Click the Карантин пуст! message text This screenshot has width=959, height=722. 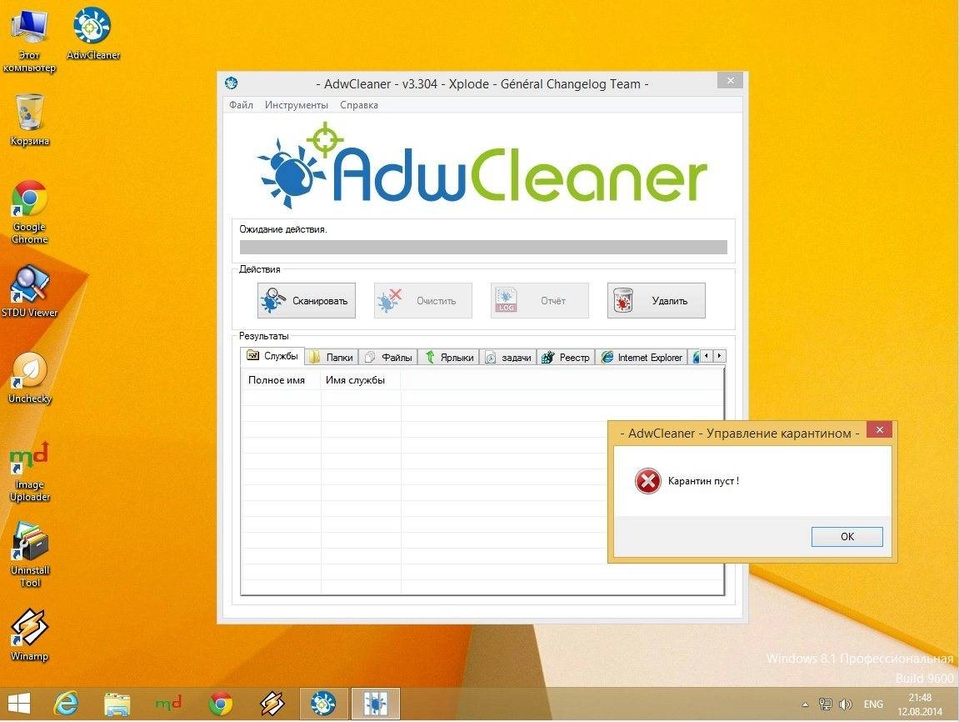click(x=703, y=481)
